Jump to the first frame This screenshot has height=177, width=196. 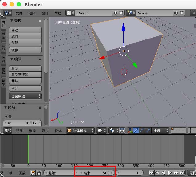(x=151, y=173)
